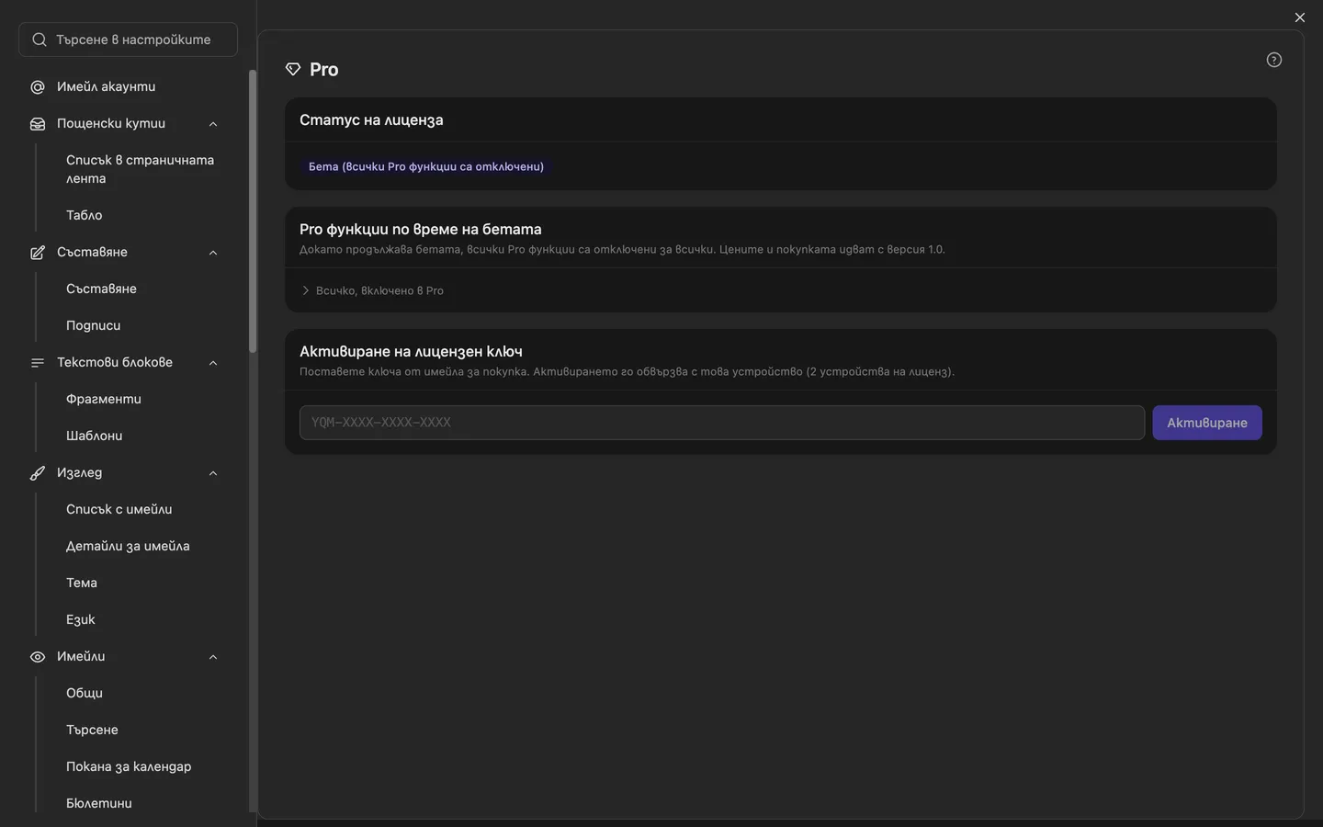This screenshot has height=827, width=1323.
Task: Collapse the Изглед section chevron
Action: (x=213, y=473)
